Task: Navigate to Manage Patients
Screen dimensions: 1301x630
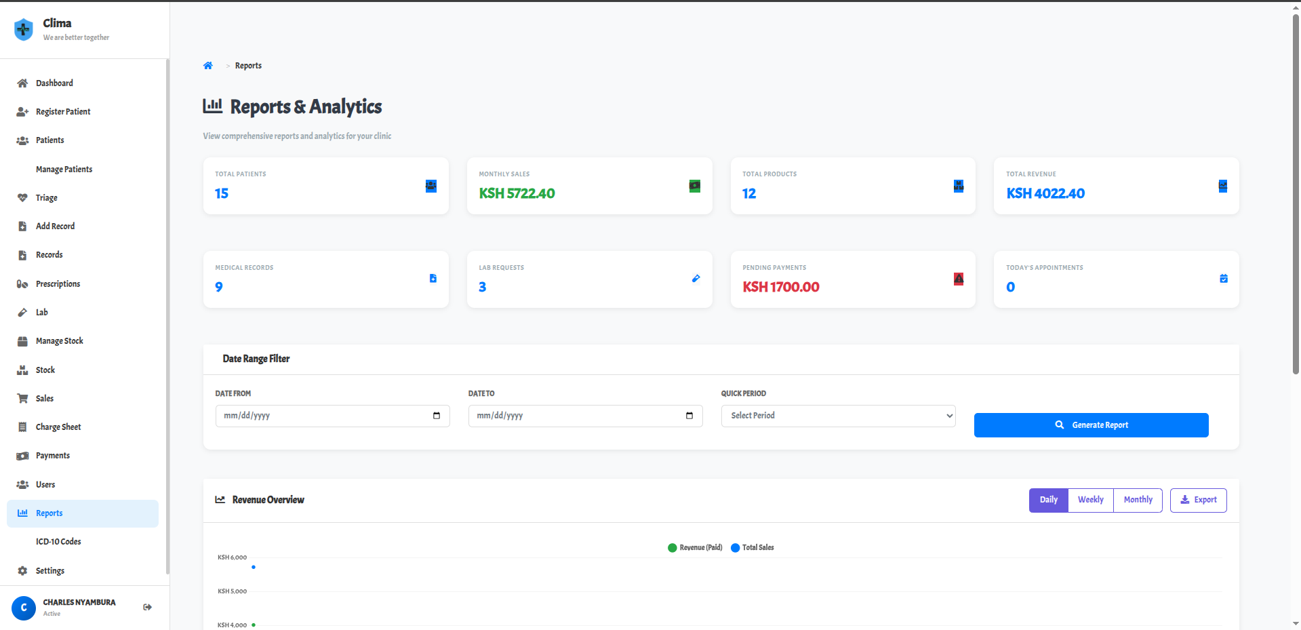Action: (x=64, y=169)
